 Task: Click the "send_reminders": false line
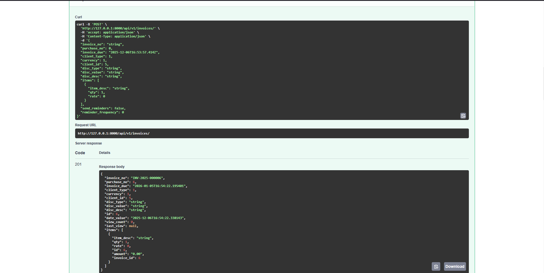tap(103, 108)
